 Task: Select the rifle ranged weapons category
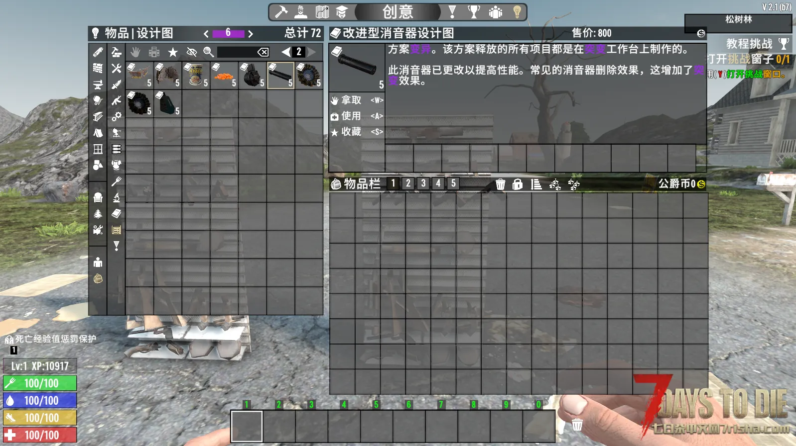tap(117, 100)
